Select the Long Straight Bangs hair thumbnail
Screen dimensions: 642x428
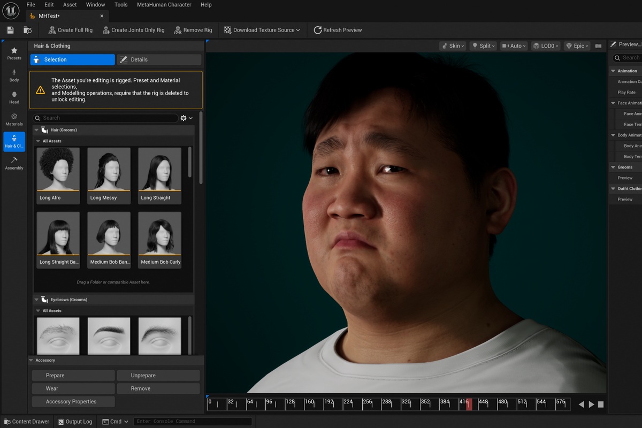pyautogui.click(x=58, y=240)
